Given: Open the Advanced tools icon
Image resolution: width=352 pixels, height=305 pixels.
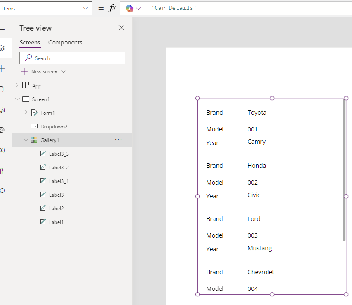Looking at the screenshot, I should 2,171.
